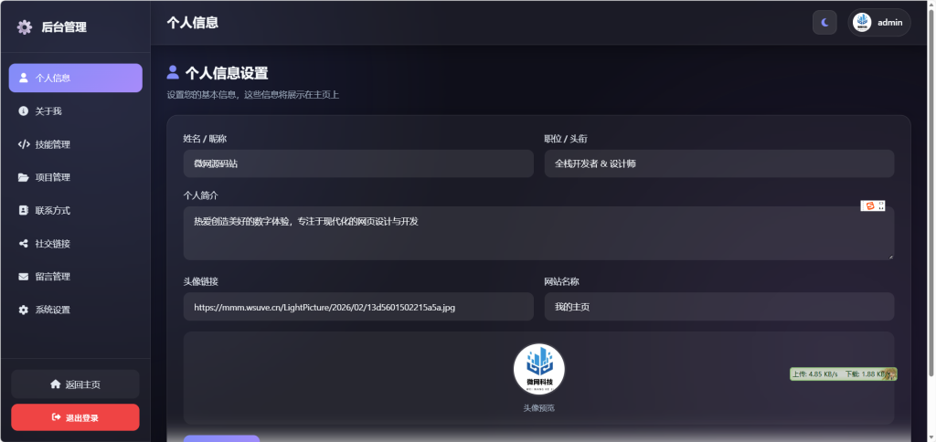
Task: Click the 返回主页 button
Action: 75,384
